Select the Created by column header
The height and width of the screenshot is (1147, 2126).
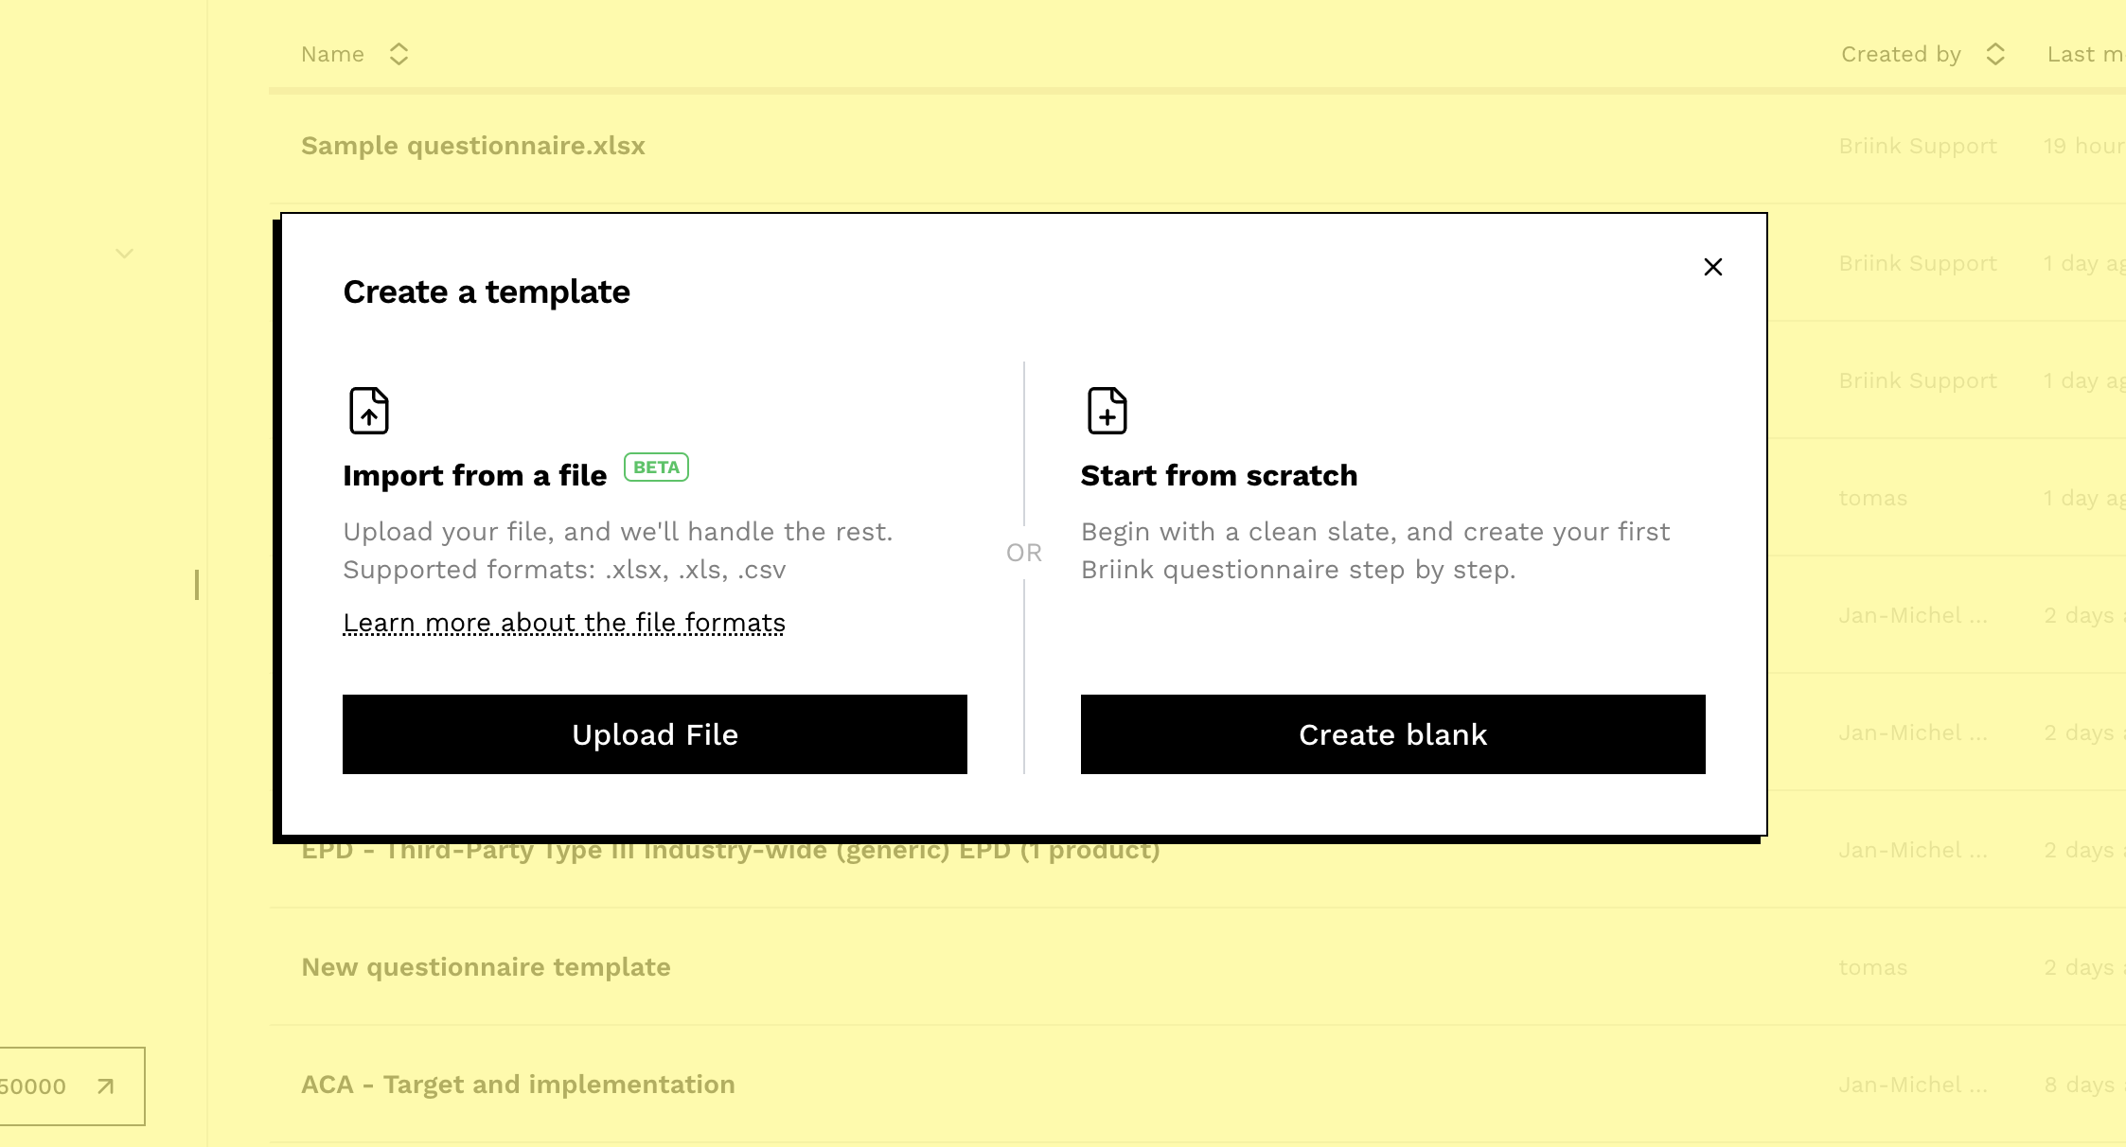(x=1900, y=54)
